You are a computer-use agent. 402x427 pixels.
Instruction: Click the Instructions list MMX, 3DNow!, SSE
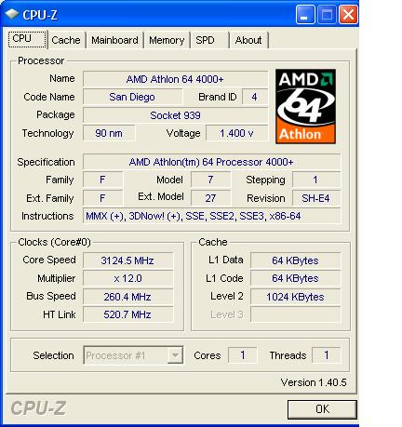pyautogui.click(x=211, y=216)
